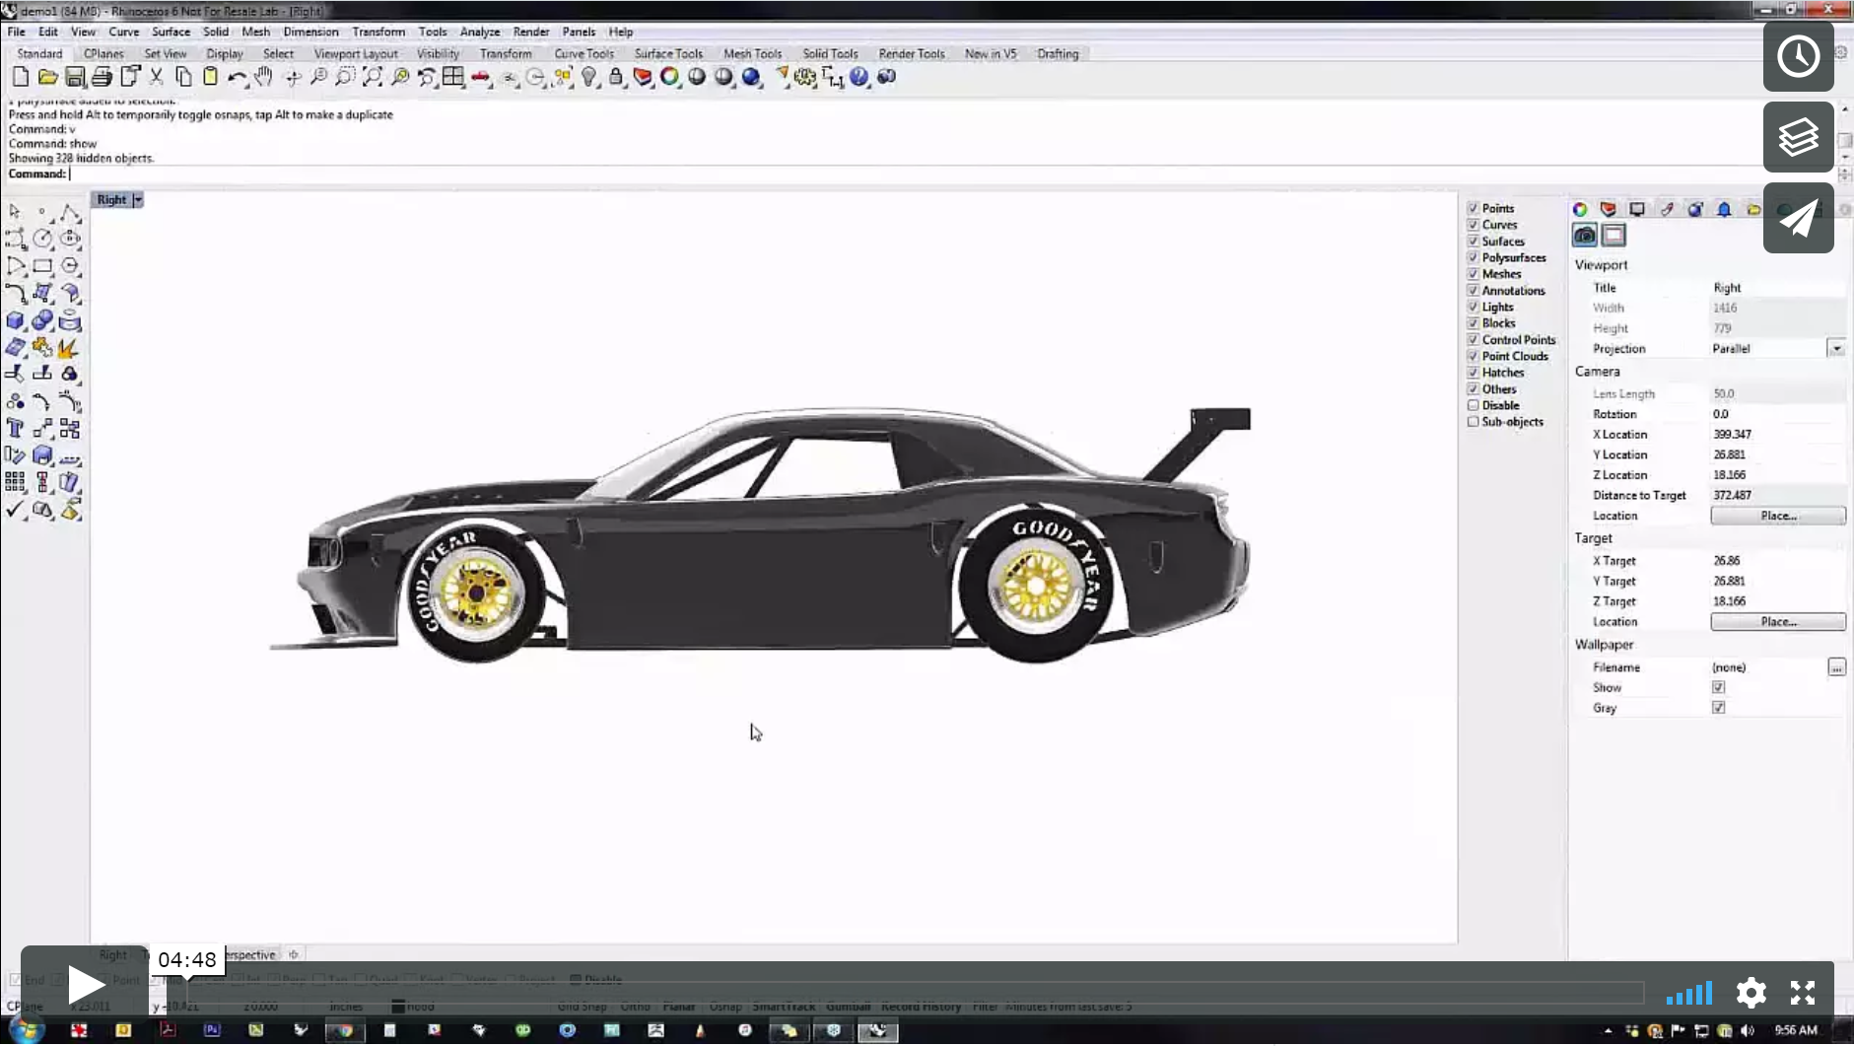Click the video play button
This screenshot has height=1046, width=1854.
click(x=85, y=985)
